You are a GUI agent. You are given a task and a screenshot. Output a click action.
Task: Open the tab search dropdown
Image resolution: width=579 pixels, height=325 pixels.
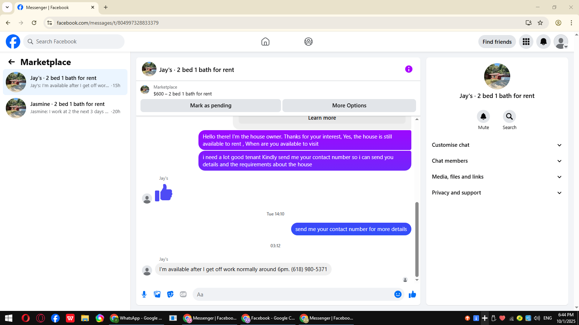(7, 7)
